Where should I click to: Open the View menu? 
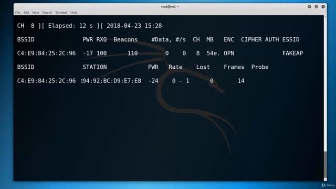(x=36, y=13)
